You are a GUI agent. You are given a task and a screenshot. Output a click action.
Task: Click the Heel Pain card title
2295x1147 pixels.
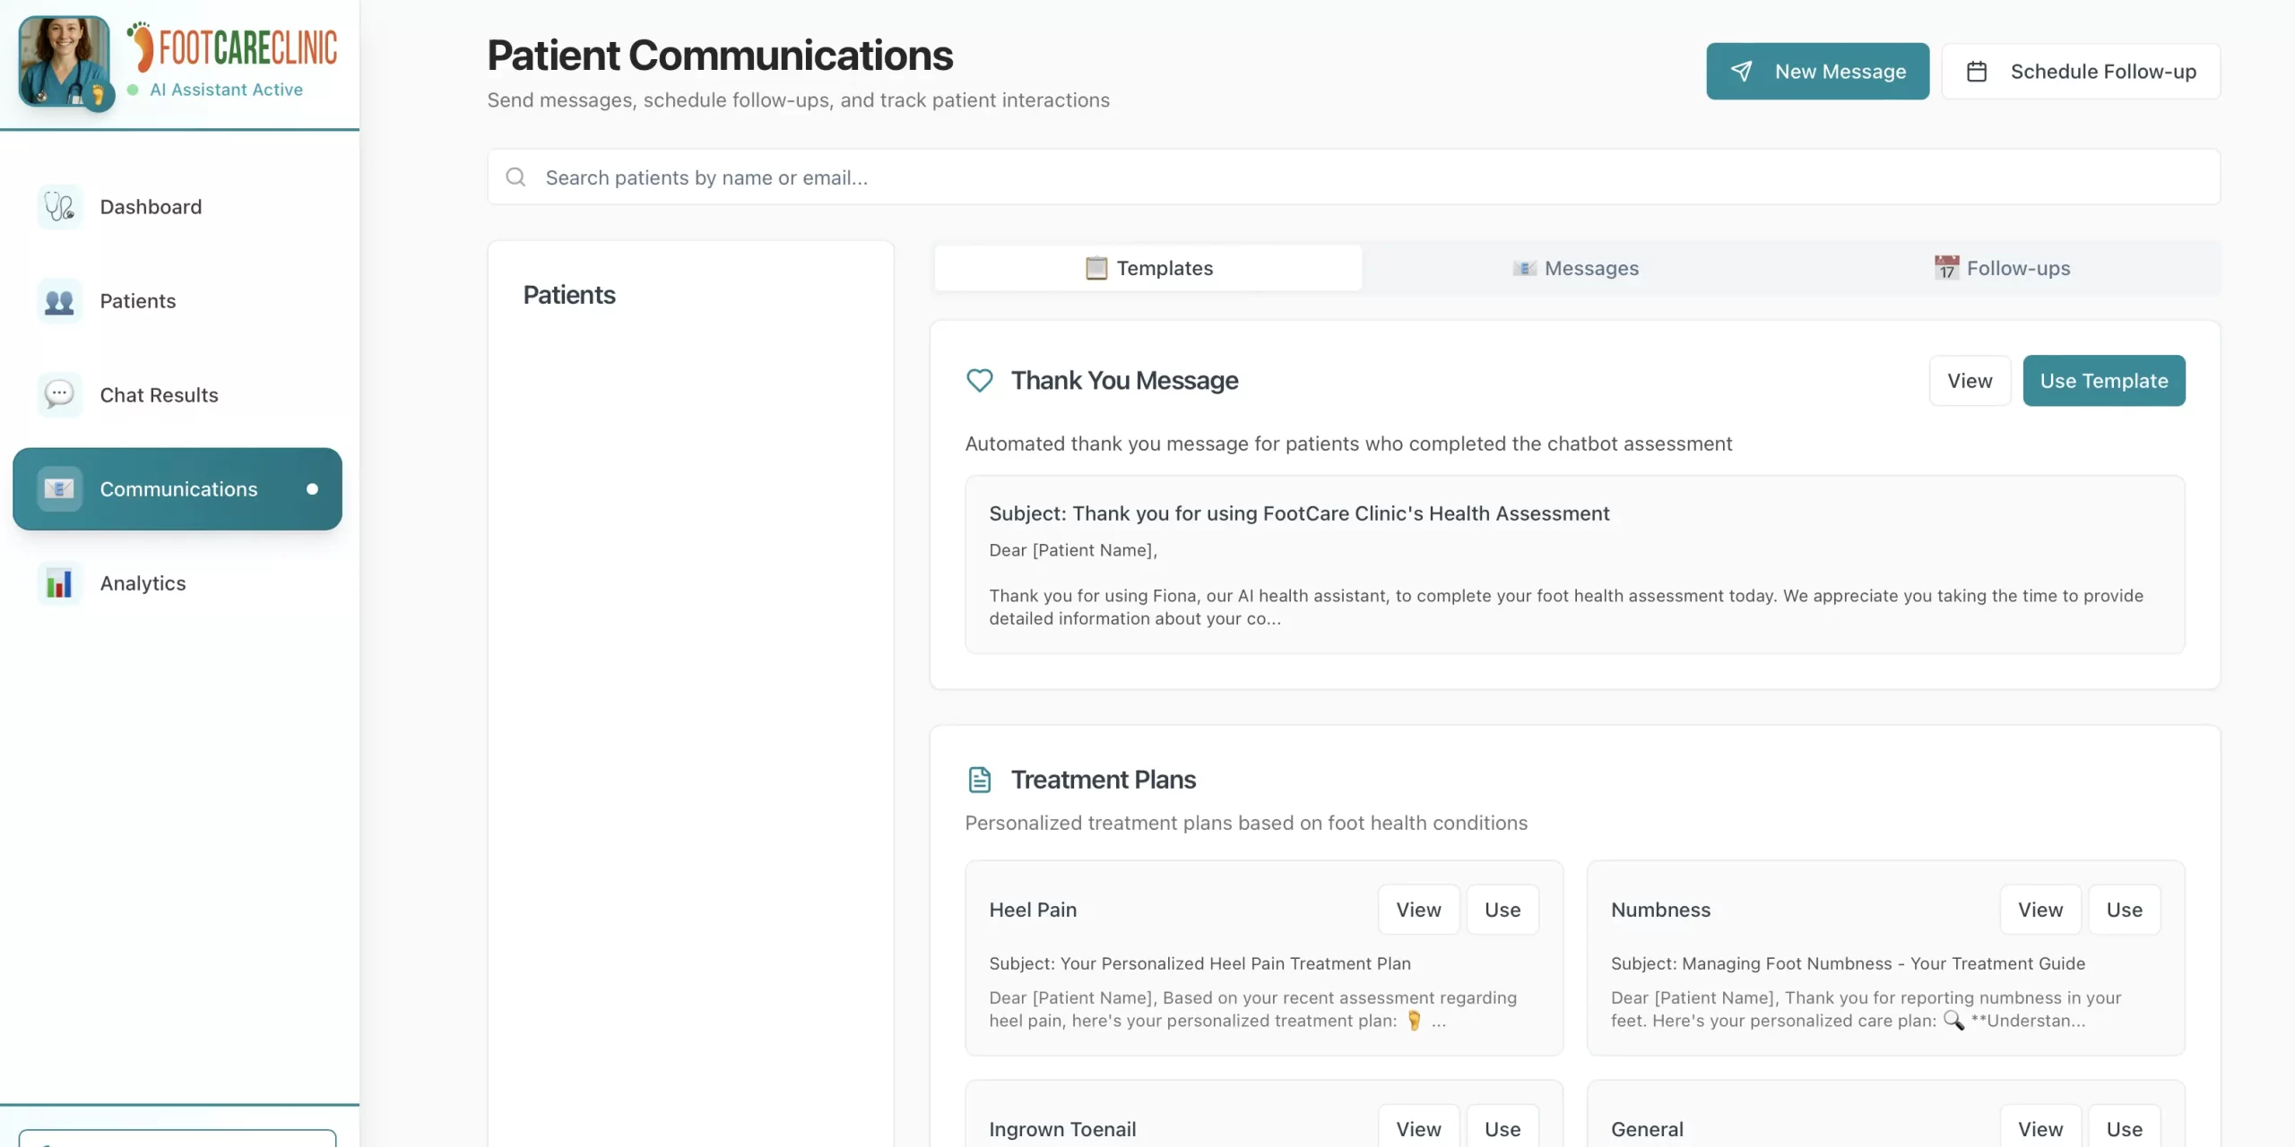(x=1033, y=910)
